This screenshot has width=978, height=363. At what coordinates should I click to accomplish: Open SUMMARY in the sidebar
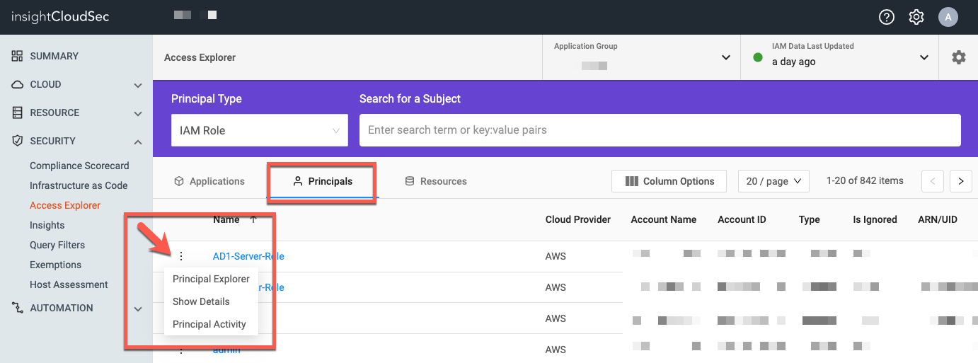54,56
